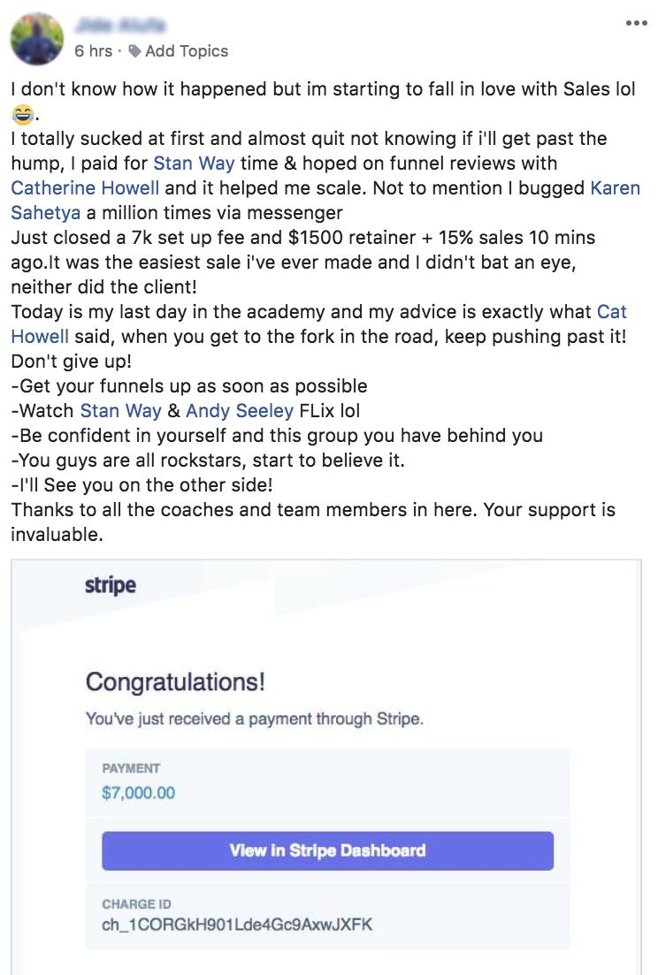
Task: Click the tag icon beside Add Topics
Action: tap(134, 51)
